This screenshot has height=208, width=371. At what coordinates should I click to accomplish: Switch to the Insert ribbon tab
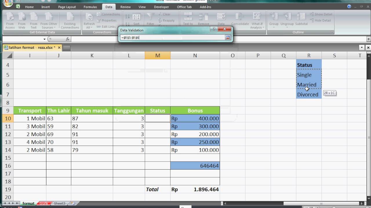coord(46,7)
